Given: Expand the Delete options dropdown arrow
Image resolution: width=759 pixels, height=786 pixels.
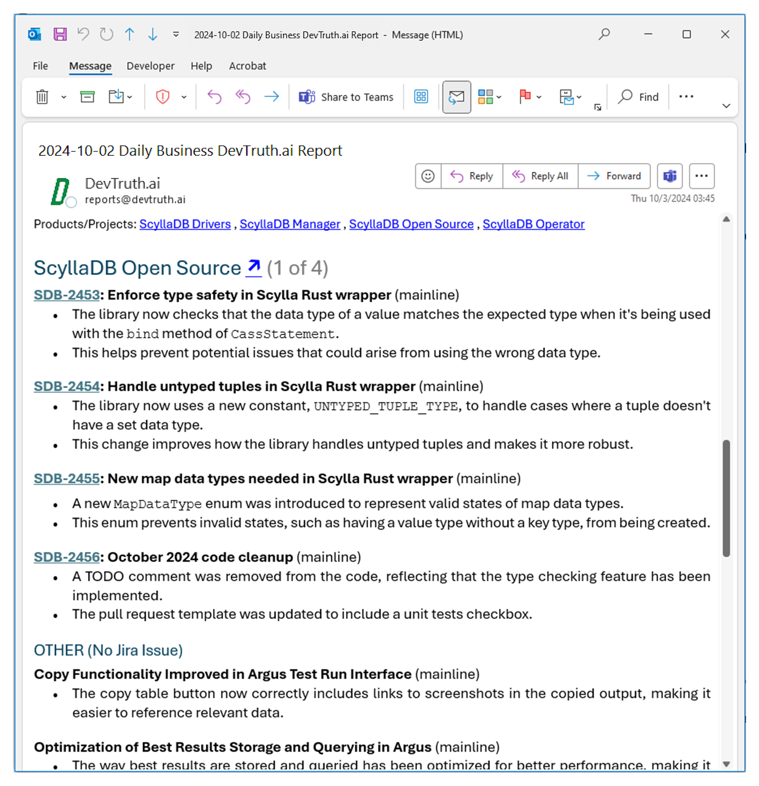Looking at the screenshot, I should tap(64, 97).
